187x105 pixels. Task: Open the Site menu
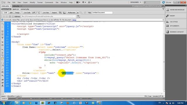[x=57, y=2]
